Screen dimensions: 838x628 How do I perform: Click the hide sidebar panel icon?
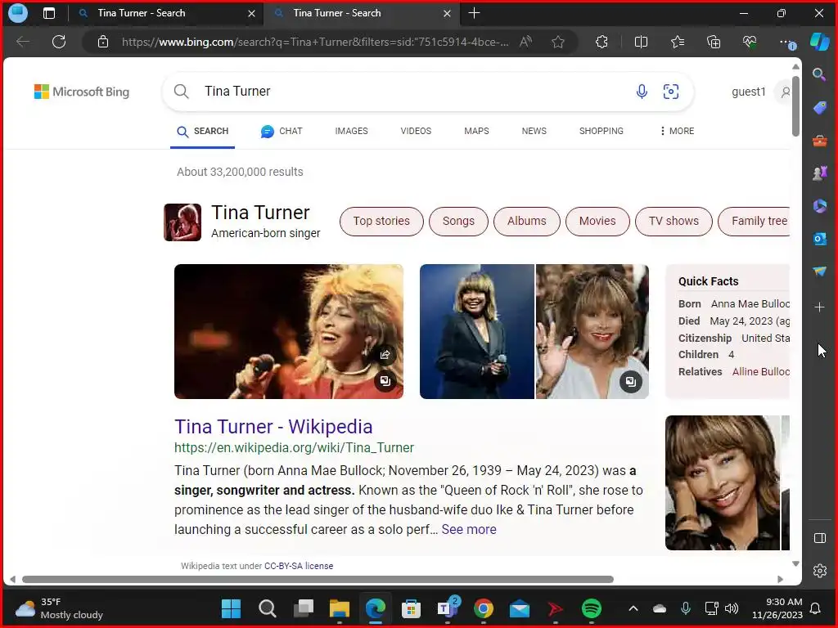click(819, 538)
